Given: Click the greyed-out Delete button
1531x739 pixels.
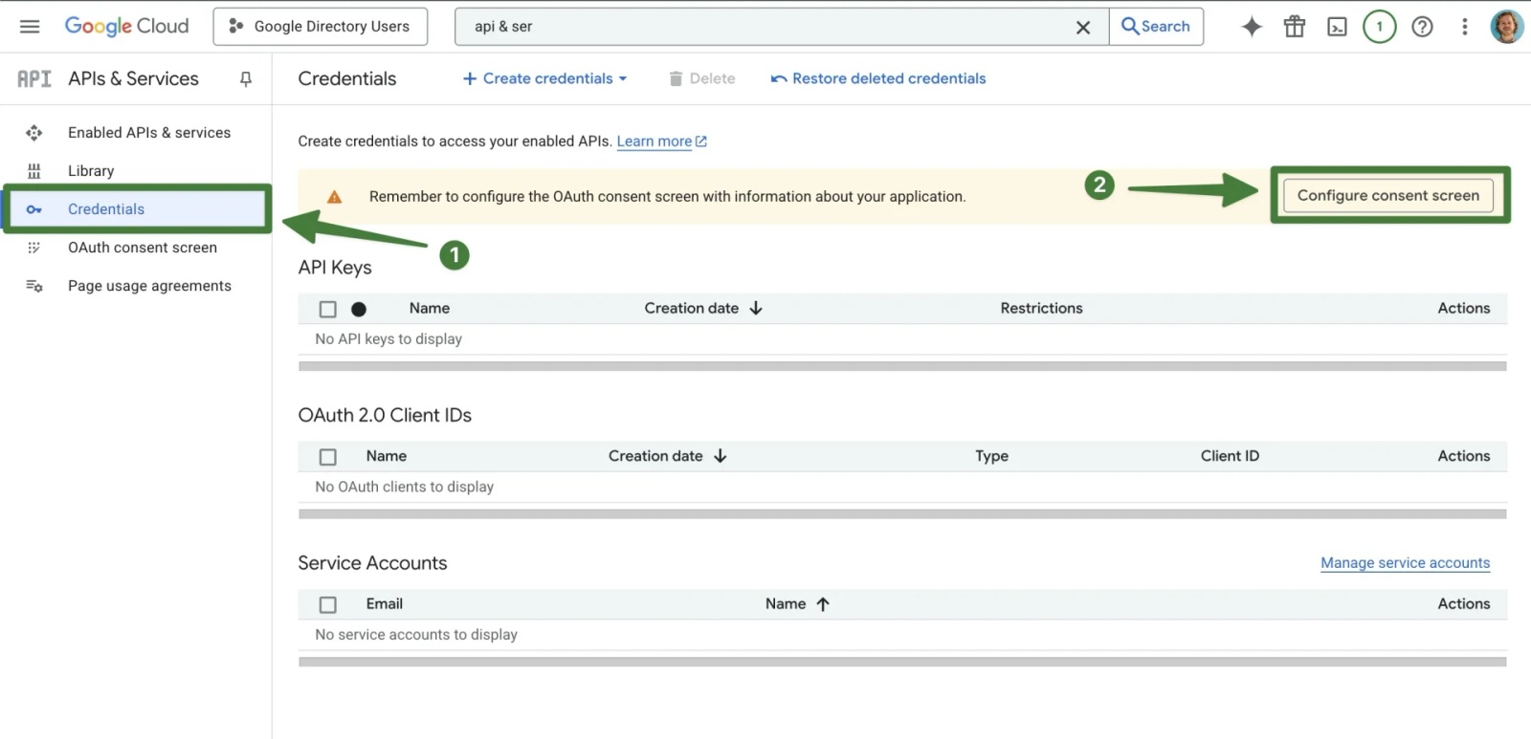Looking at the screenshot, I should coord(702,78).
